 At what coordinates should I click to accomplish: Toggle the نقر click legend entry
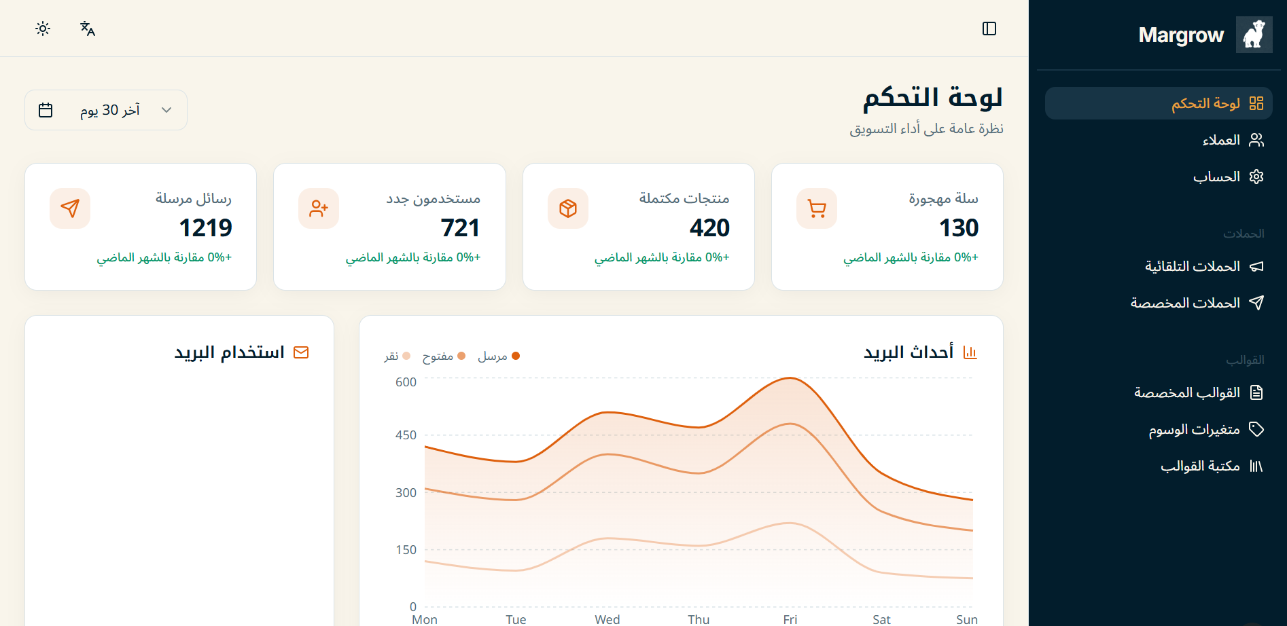(x=398, y=356)
